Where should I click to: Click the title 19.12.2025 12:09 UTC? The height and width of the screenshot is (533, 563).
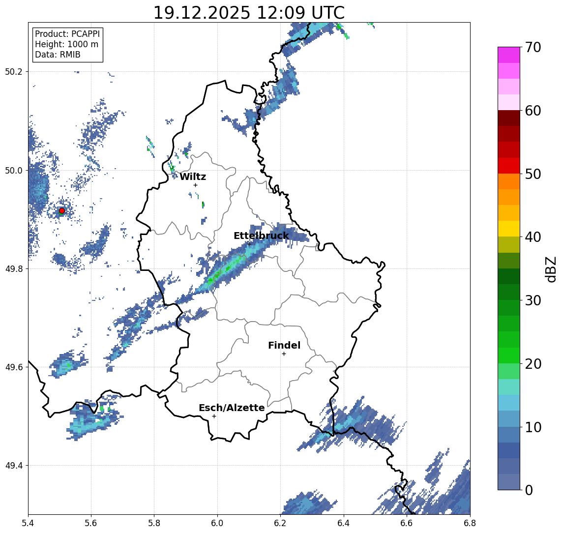click(x=249, y=13)
